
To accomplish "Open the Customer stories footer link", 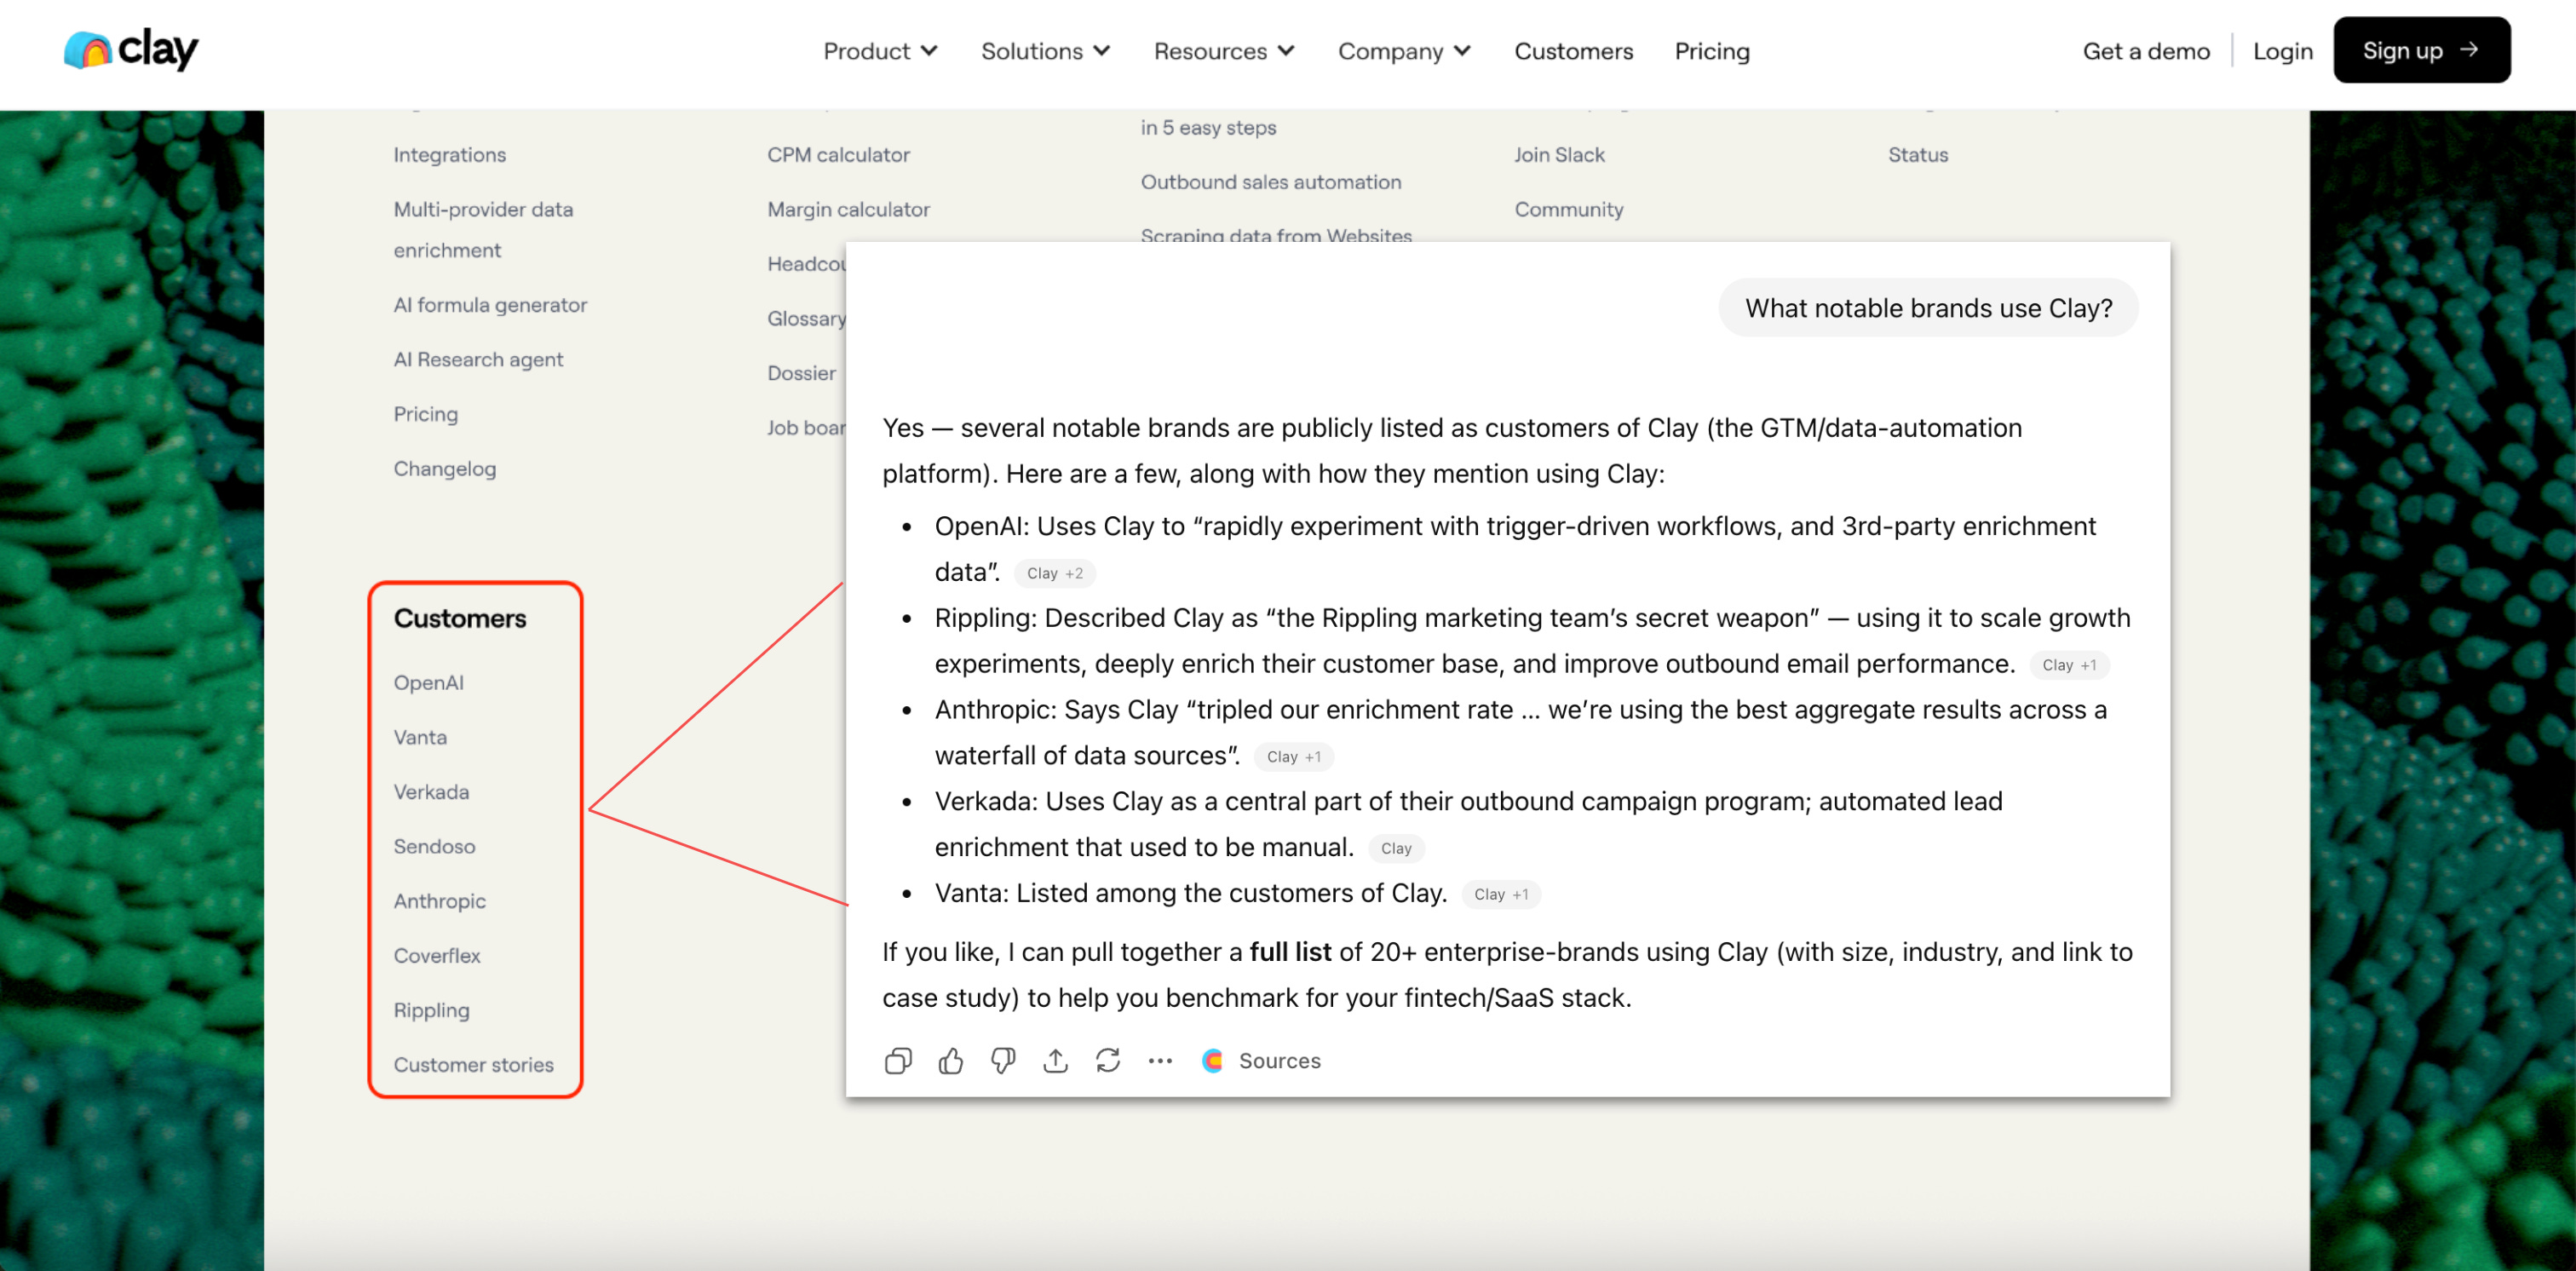I will tap(473, 1064).
